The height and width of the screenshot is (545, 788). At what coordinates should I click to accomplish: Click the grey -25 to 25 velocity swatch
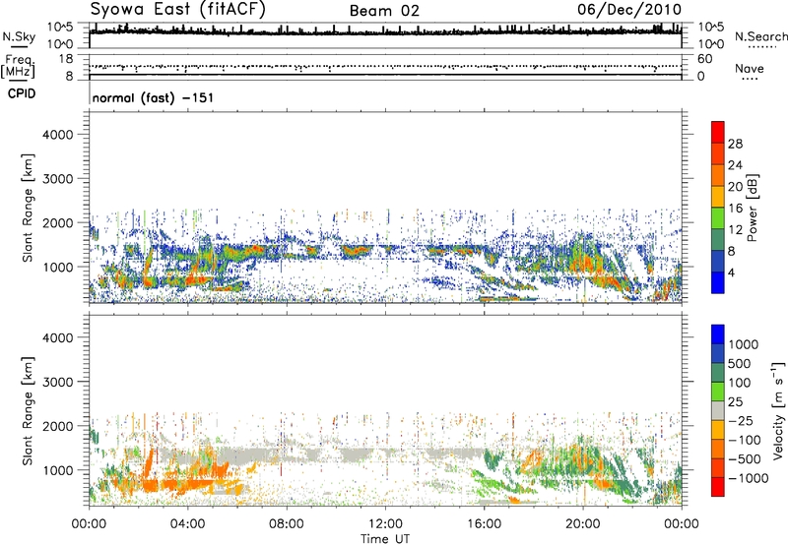[718, 410]
